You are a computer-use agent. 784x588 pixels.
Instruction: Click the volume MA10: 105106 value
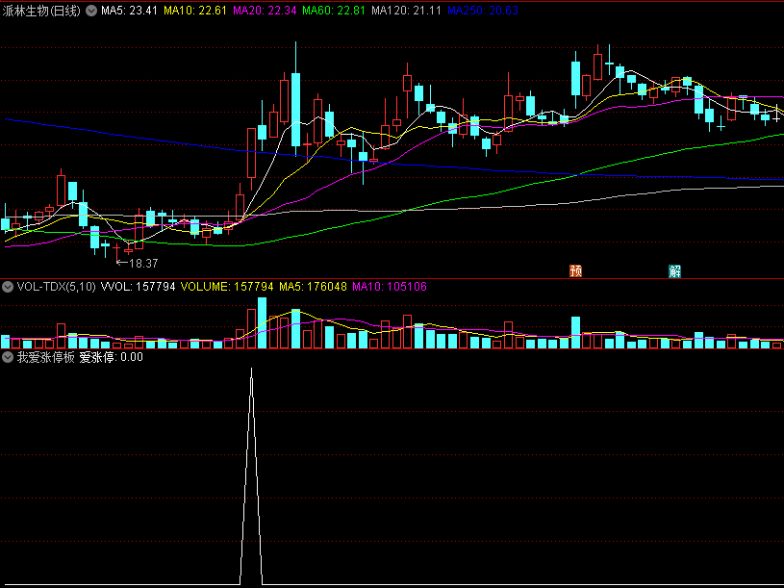click(x=390, y=287)
